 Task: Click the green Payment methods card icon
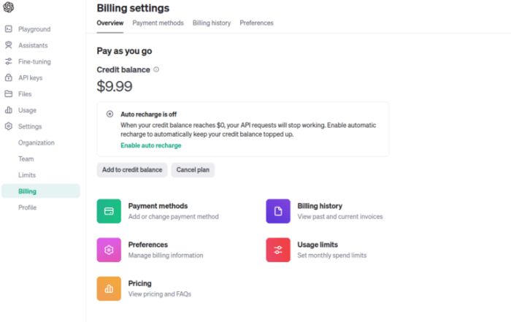coord(109,211)
